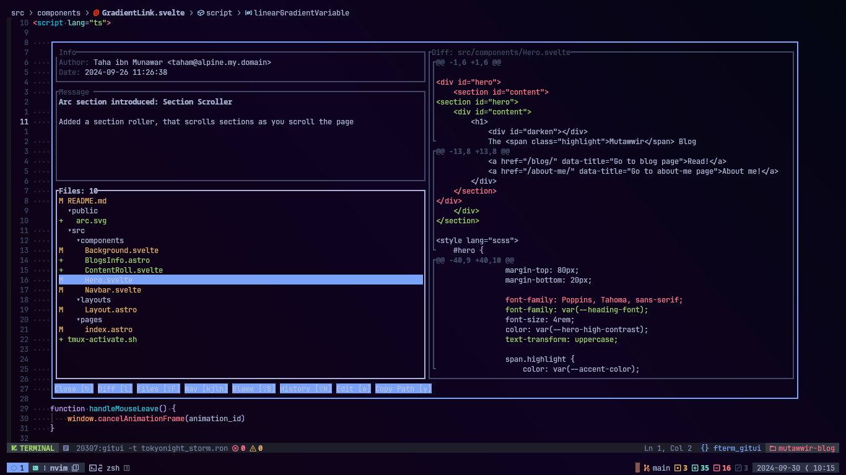
Task: Collapse the src folder arrow
Action: point(70,231)
